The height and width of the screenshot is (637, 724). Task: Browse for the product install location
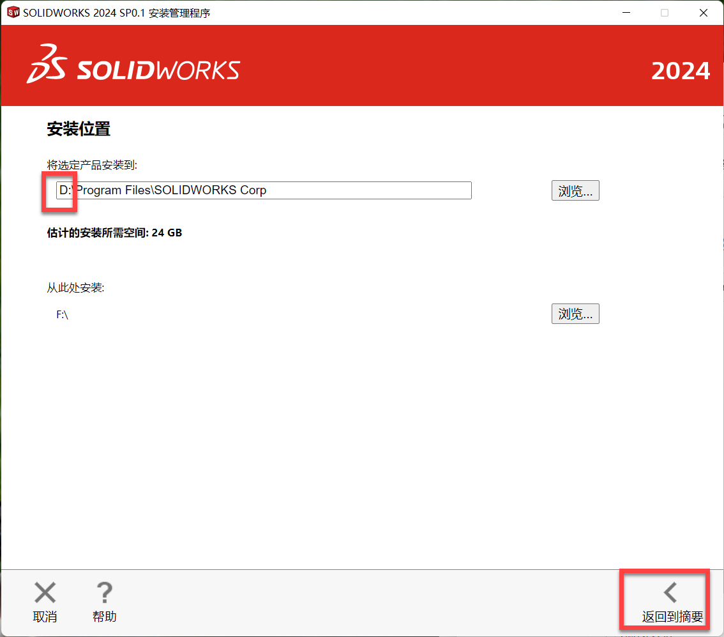(x=575, y=190)
